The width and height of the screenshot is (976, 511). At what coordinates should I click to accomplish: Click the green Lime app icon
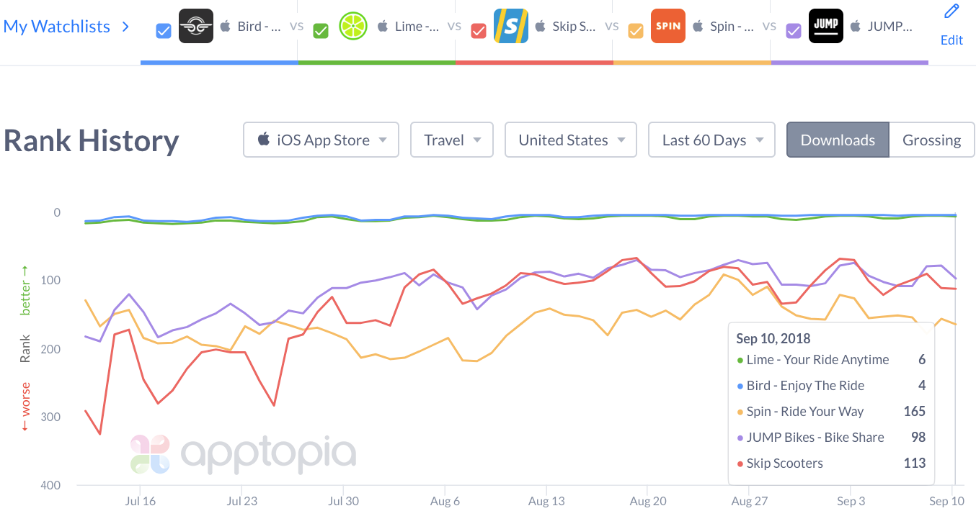353,26
